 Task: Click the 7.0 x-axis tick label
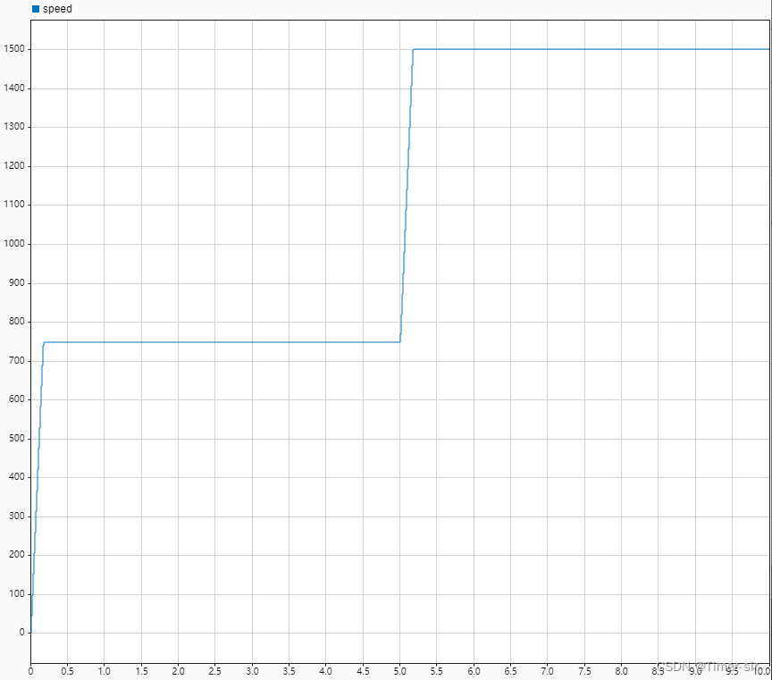(x=547, y=671)
